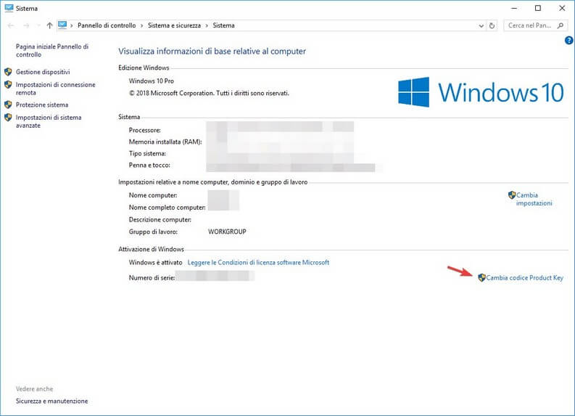Click the shield icon next to Cambia codice Product Key
Viewport: 575px width, 416px height.
tap(482, 277)
